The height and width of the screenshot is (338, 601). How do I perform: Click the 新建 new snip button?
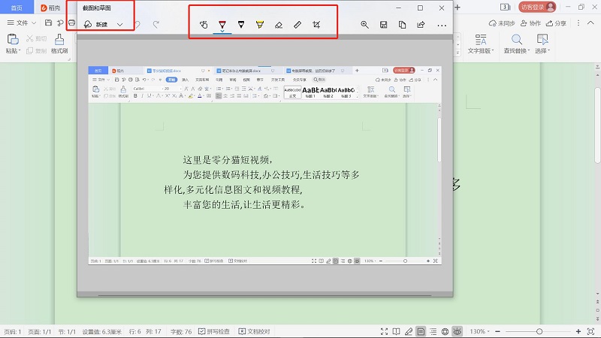96,25
